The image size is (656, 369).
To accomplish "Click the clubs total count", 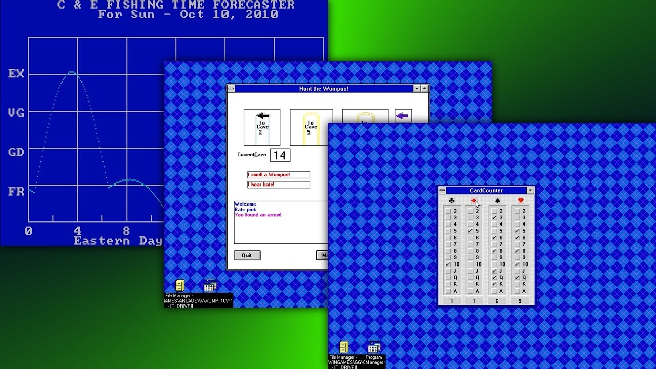I will [452, 301].
